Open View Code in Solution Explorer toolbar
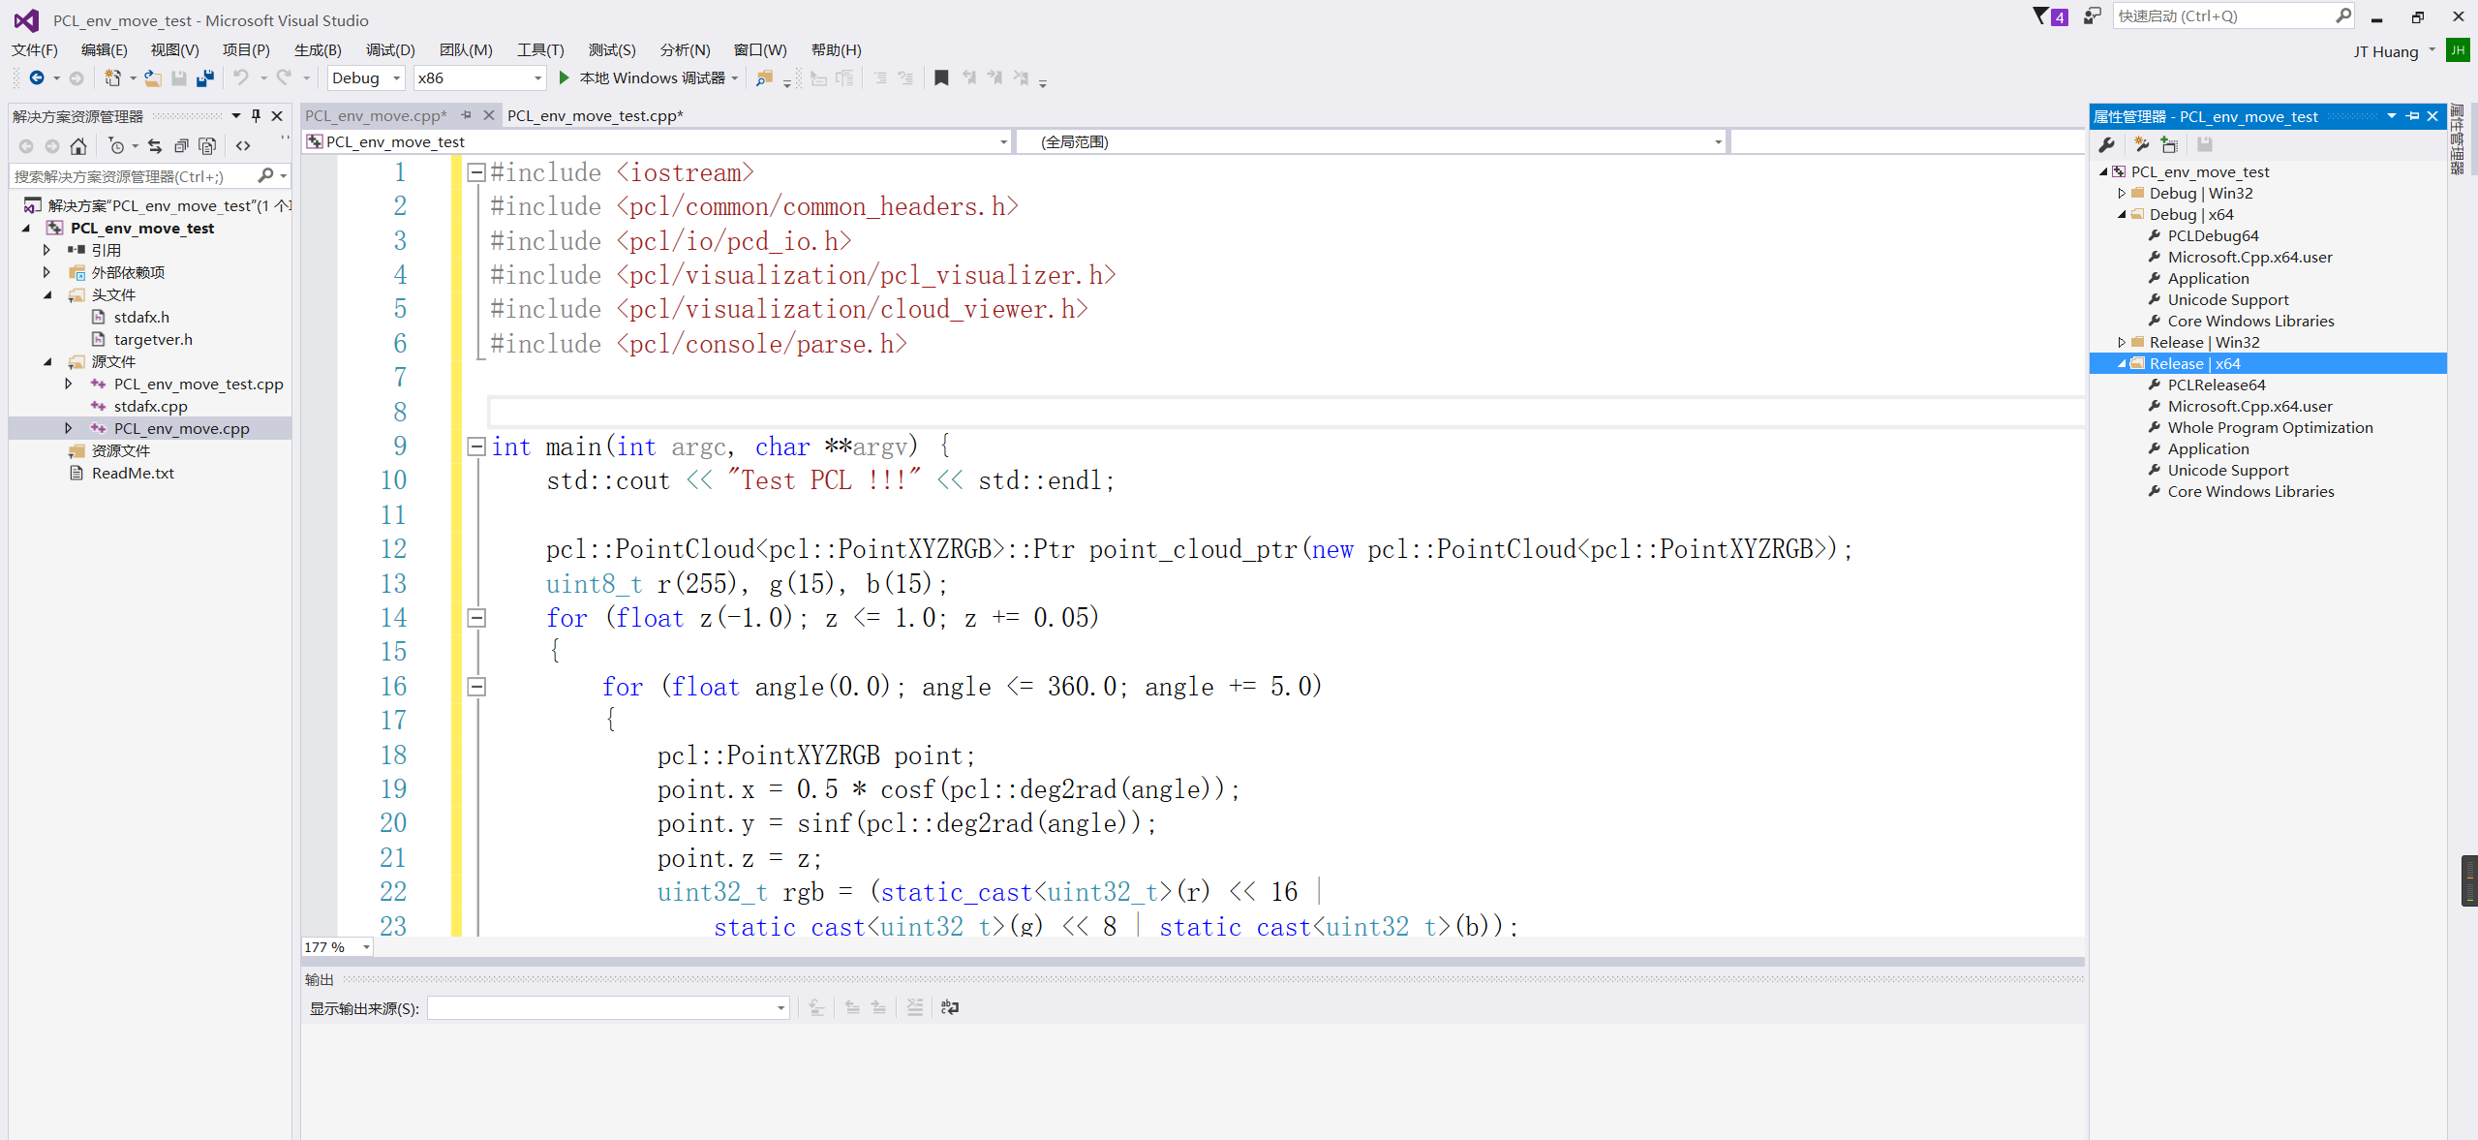2478x1140 pixels. click(243, 146)
